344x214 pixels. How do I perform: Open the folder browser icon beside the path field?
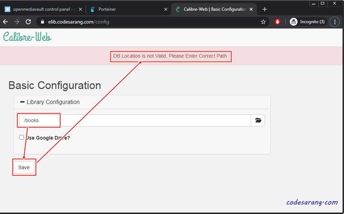[x=258, y=120]
